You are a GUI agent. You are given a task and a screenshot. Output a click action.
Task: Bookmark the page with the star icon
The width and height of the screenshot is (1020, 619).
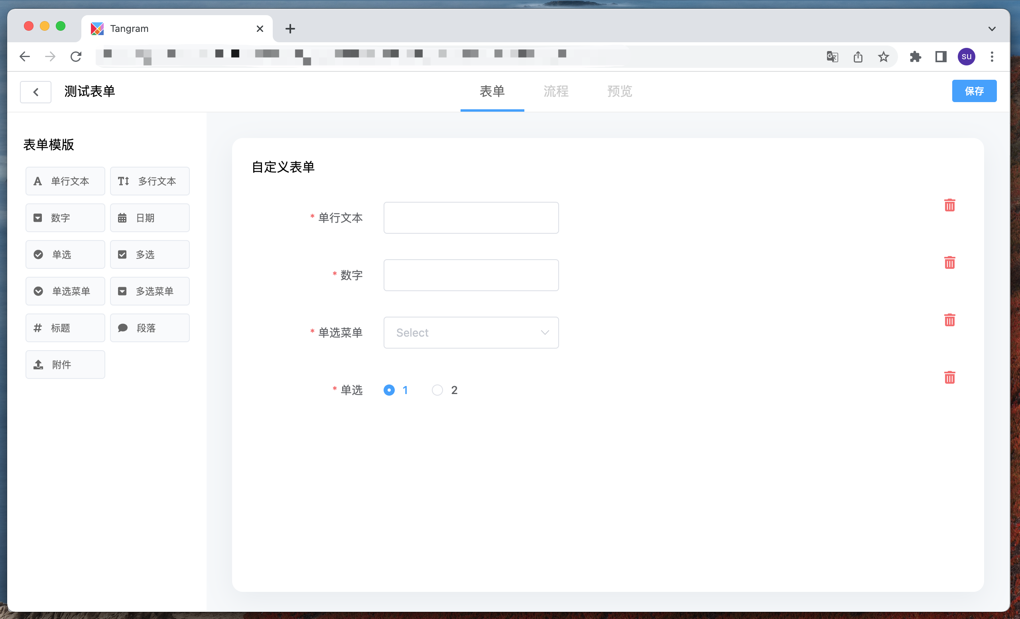pos(883,57)
